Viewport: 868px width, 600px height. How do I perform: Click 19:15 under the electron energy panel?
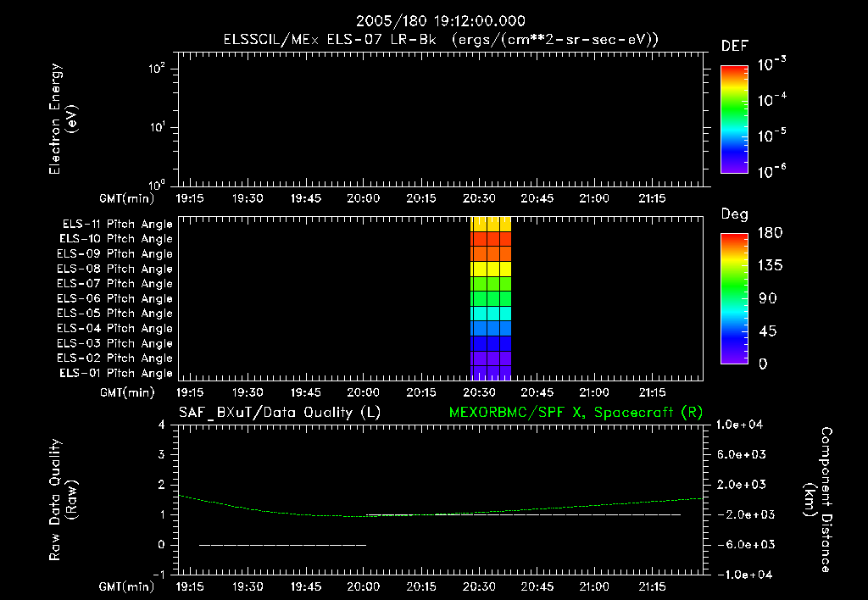tap(189, 198)
